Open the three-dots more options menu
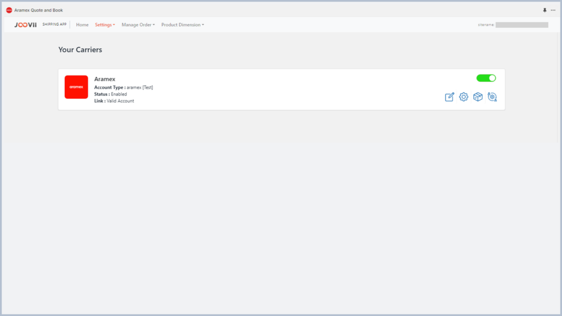This screenshot has width=562, height=316. pyautogui.click(x=553, y=10)
